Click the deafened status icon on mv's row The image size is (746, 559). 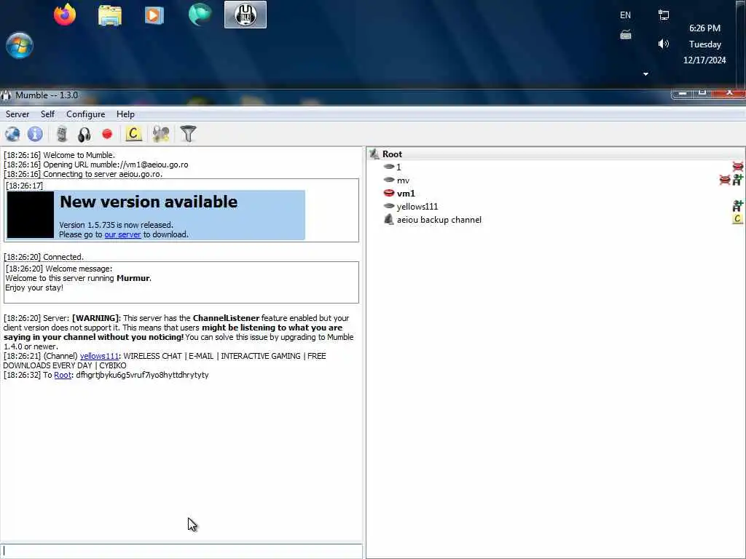(725, 181)
